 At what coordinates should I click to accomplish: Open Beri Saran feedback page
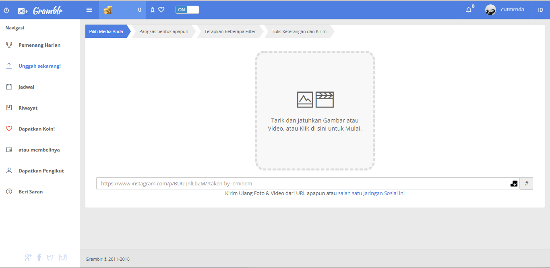tap(31, 192)
